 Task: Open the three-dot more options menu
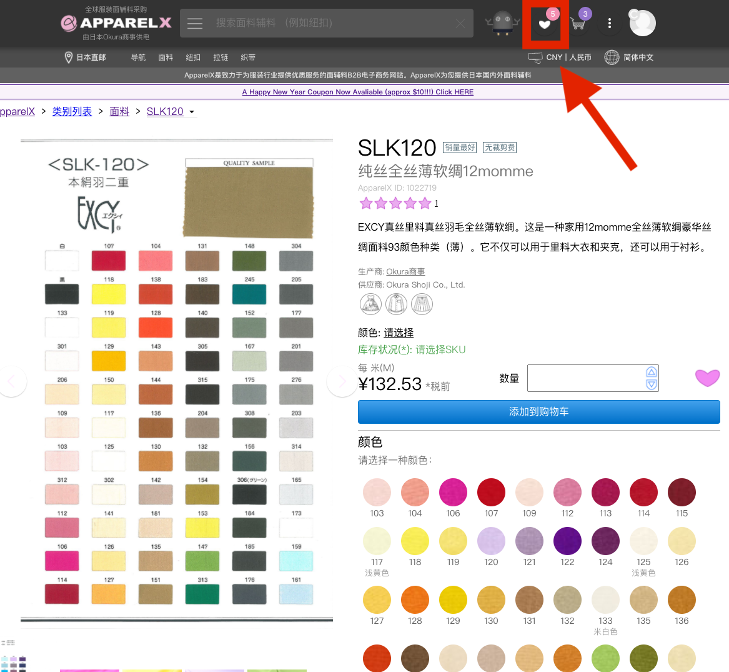609,24
